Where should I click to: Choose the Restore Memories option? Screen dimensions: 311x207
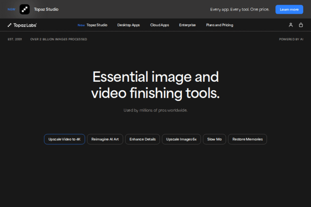(247, 139)
